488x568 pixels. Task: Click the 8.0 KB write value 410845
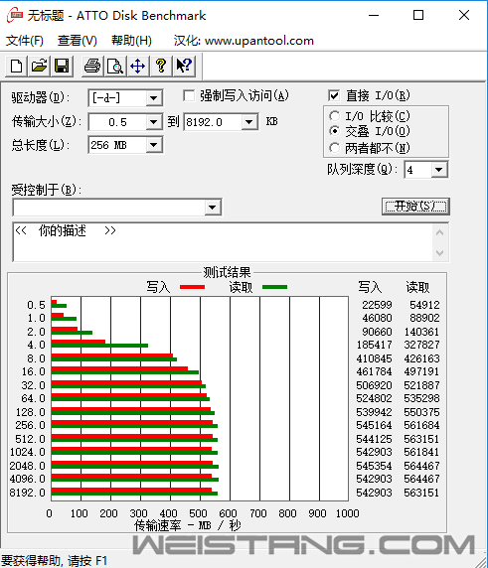[374, 358]
